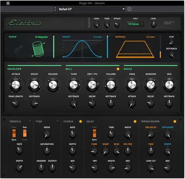Click the Tube Headrm knob
This screenshot has height=179, width=185.
[x=41, y=168]
